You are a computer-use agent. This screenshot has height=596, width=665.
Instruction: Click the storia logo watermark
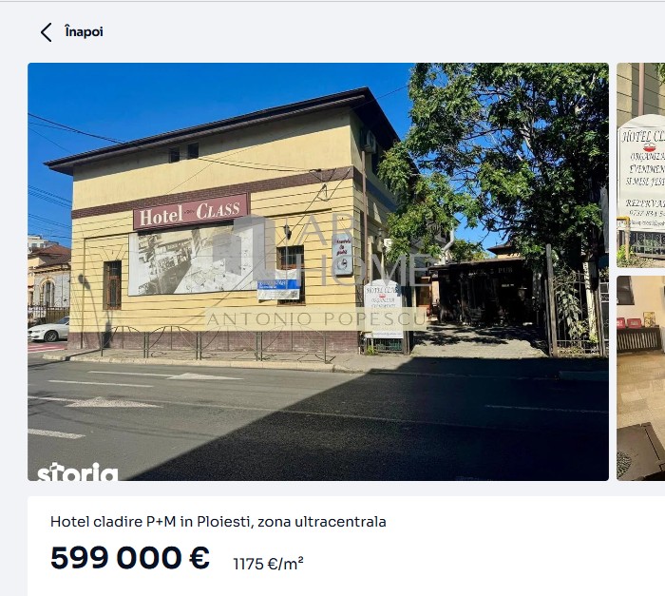(78, 472)
